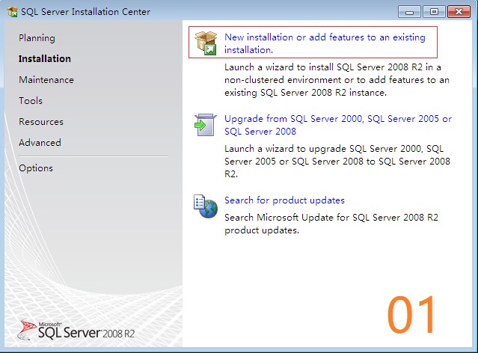Show the Advanced section
The image size is (478, 353).
click(40, 143)
